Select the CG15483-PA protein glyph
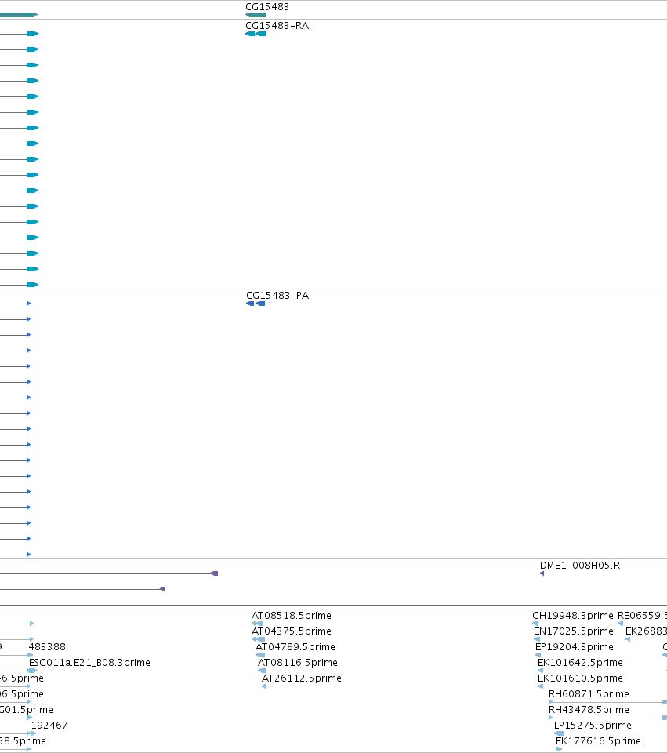The width and height of the screenshot is (667, 753). tap(256, 304)
